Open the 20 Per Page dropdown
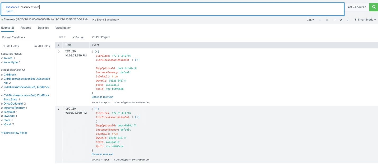Screen dimensions: 378x165 (x=101, y=37)
